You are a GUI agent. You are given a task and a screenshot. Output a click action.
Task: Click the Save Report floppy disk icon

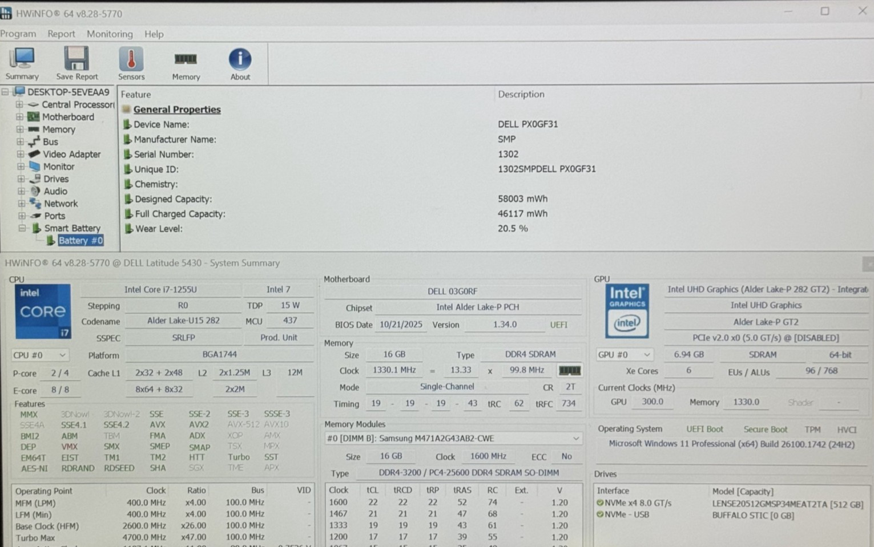click(76, 58)
